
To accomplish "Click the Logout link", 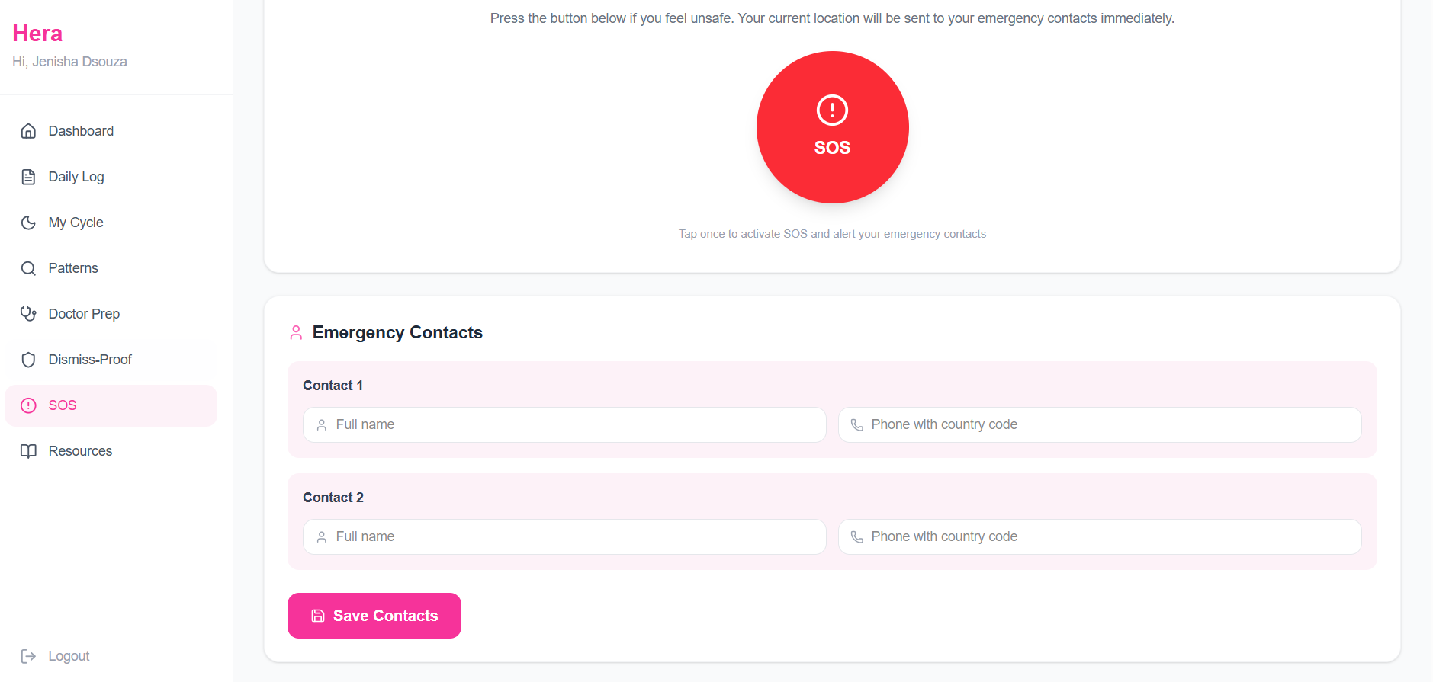I will click(x=55, y=656).
